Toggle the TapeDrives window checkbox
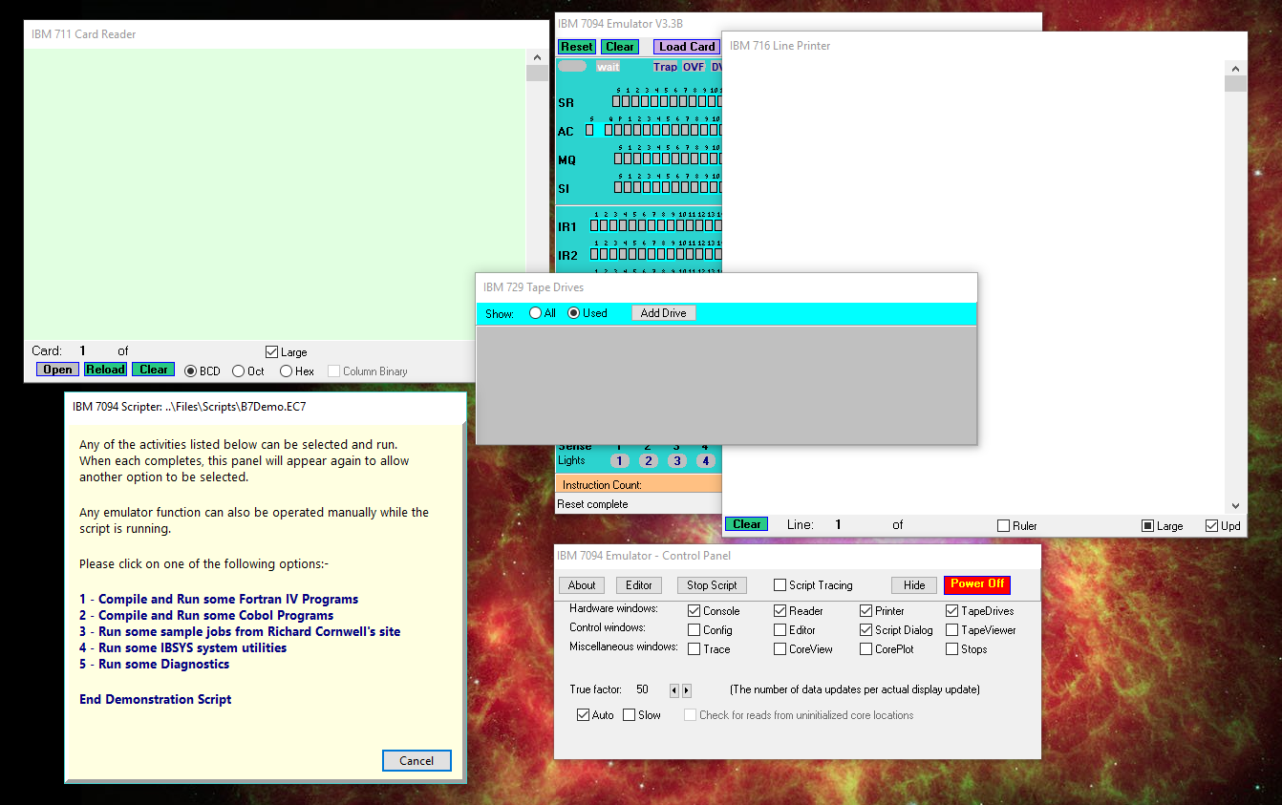 click(952, 611)
